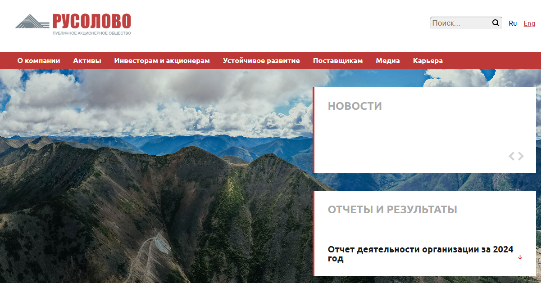Open the О компании menu
541x283 pixels.
[39, 61]
